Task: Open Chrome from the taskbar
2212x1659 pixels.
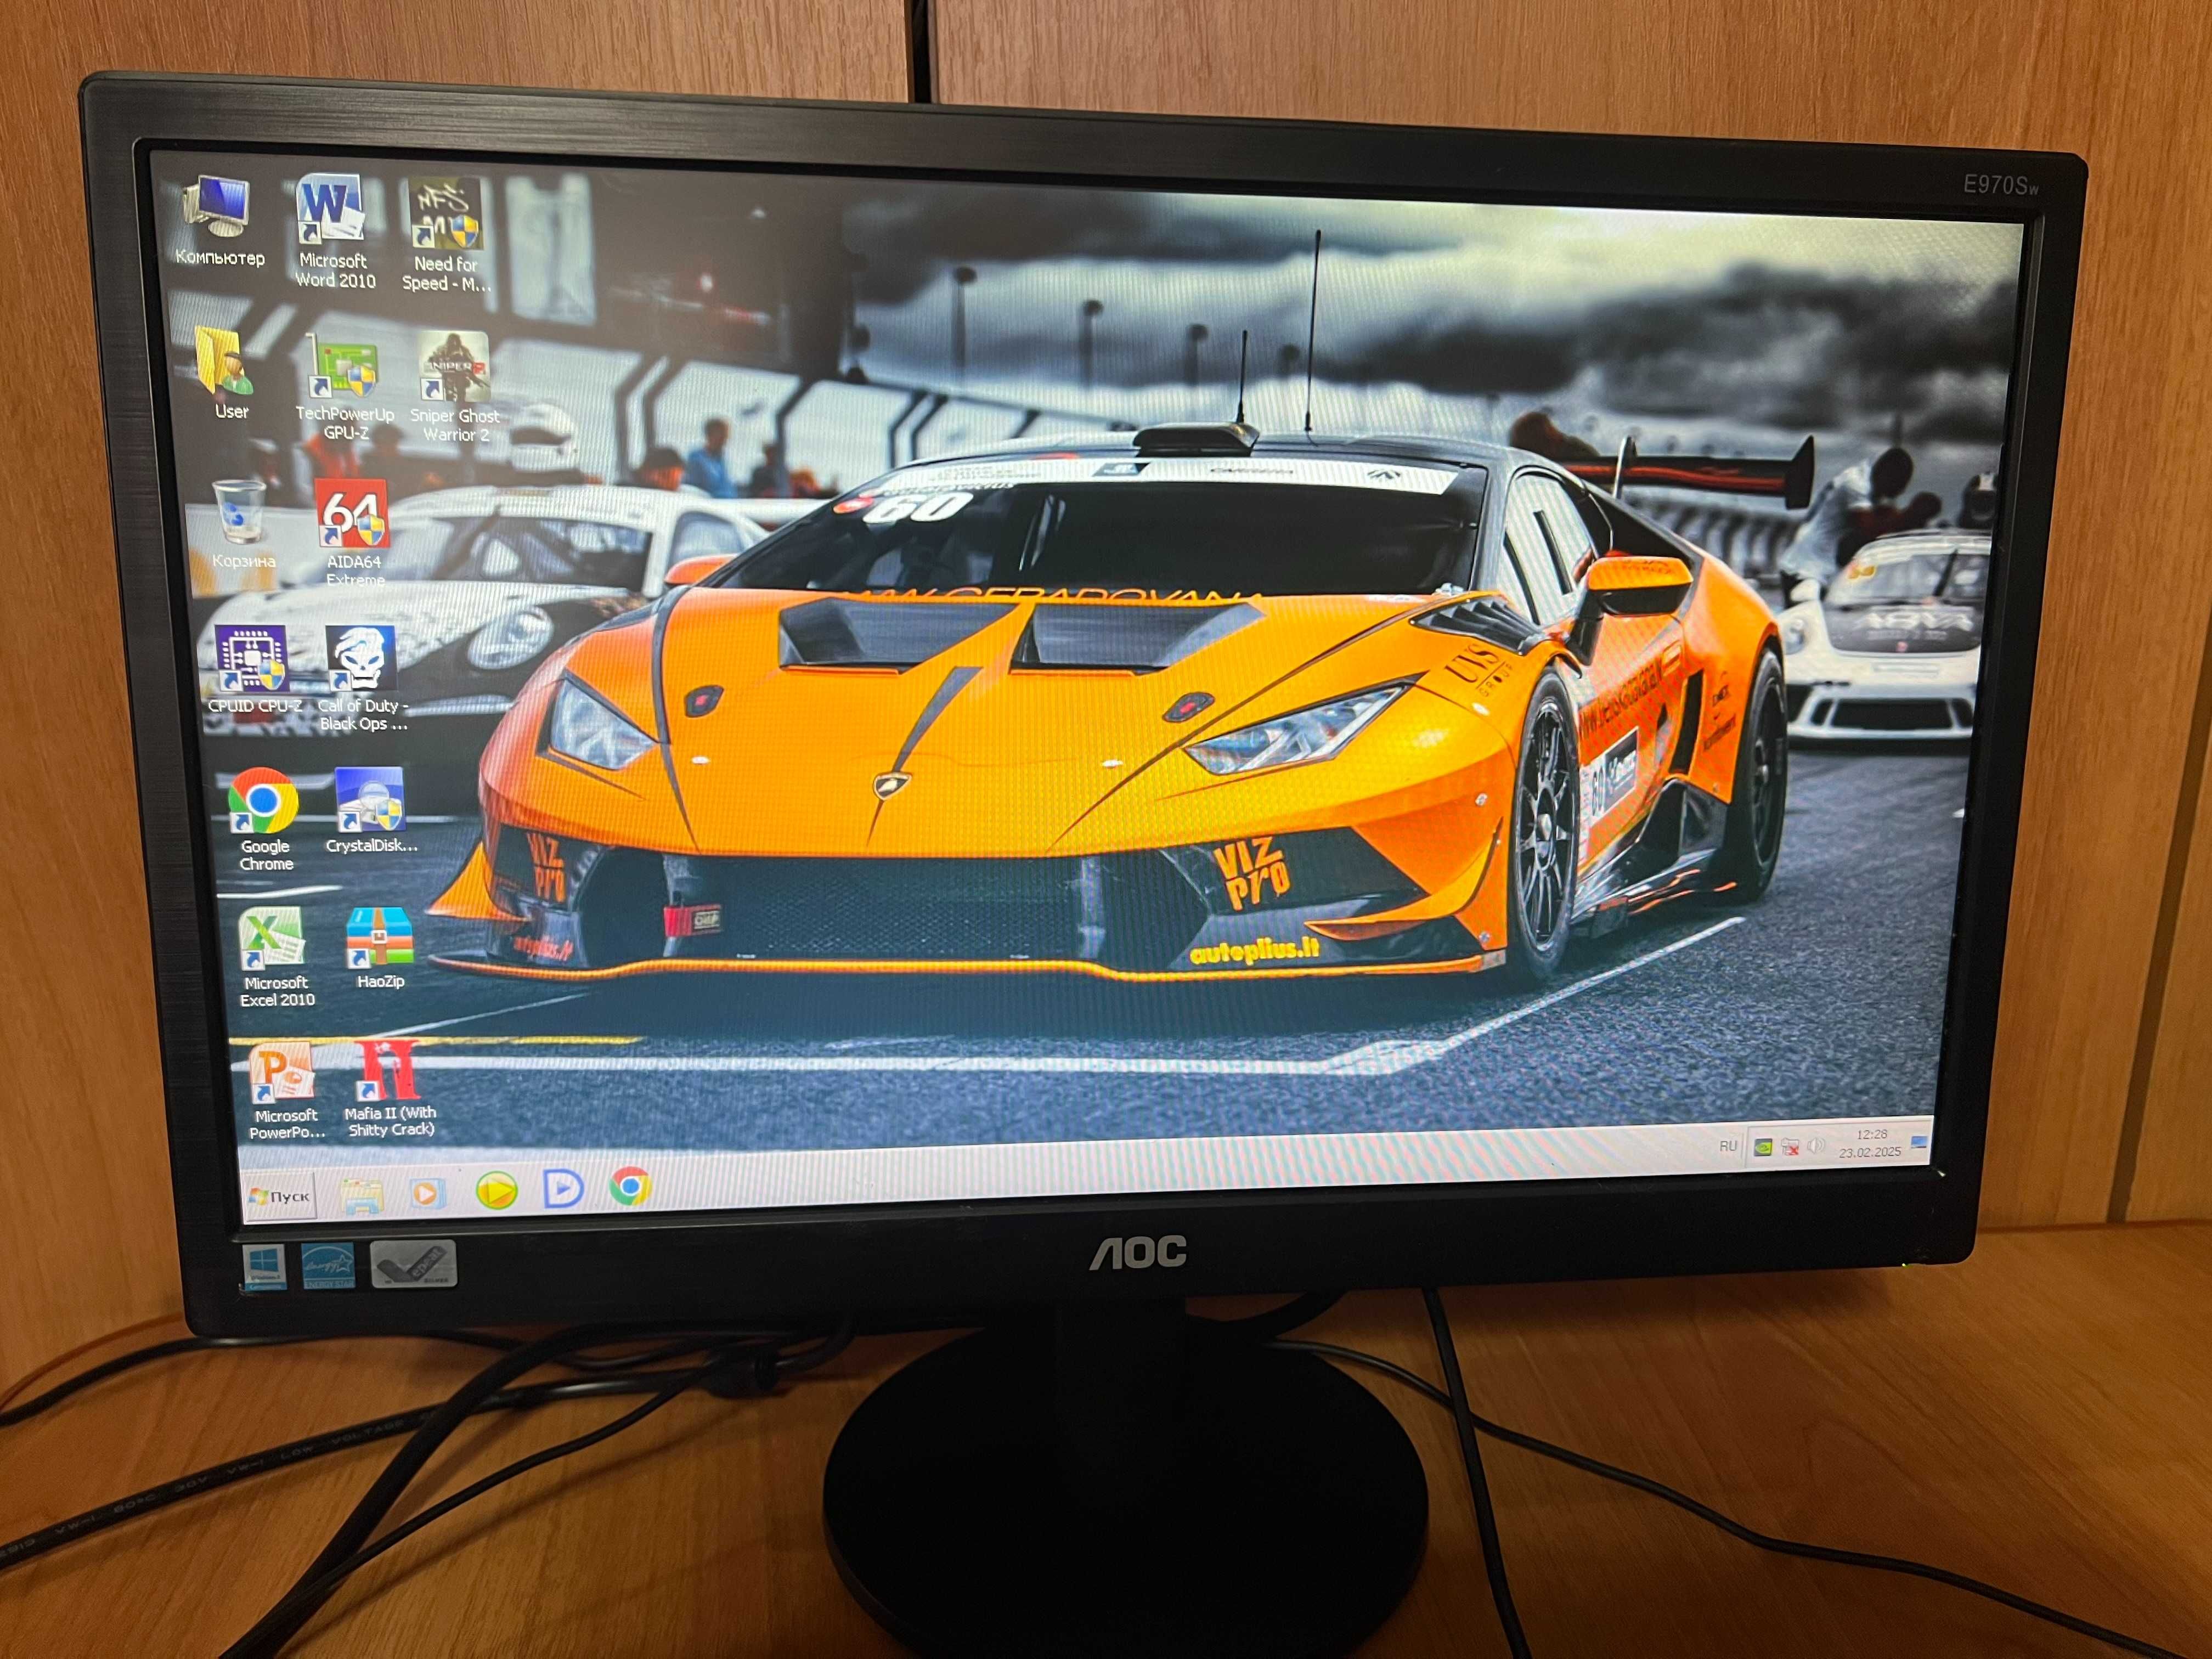Action: (631, 1187)
